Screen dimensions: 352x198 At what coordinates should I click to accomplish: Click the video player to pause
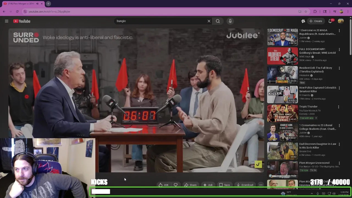point(136,100)
